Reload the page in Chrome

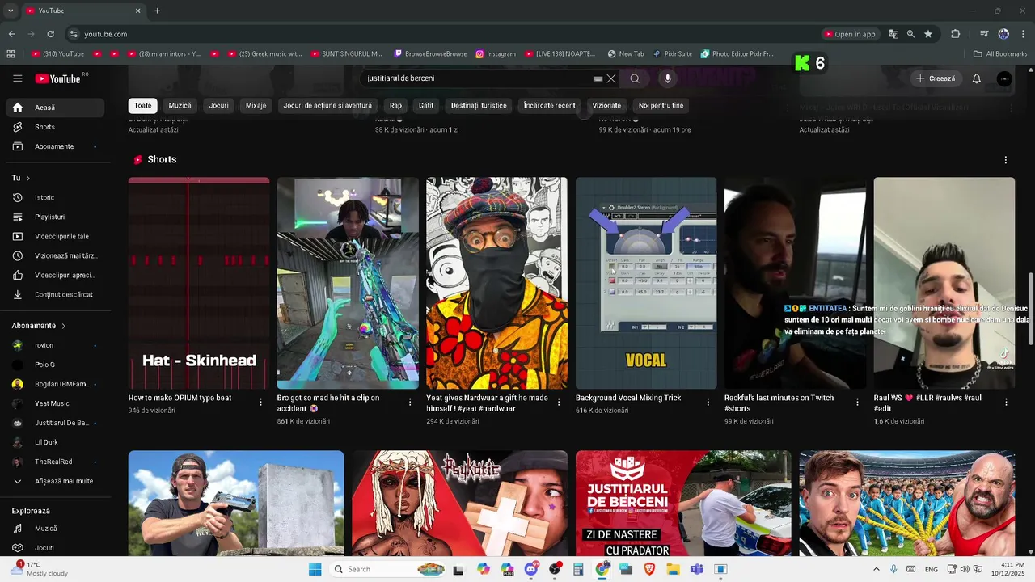point(50,34)
